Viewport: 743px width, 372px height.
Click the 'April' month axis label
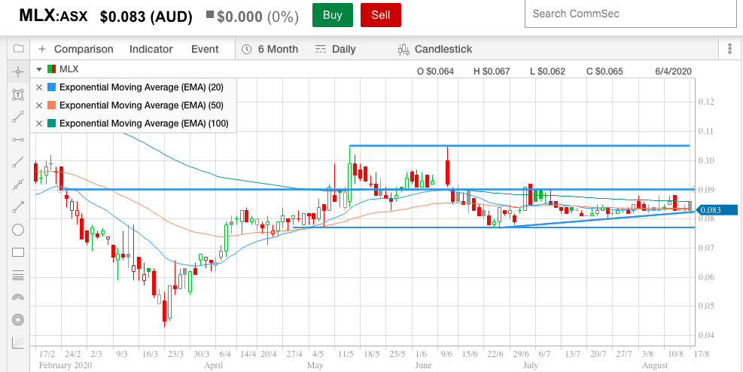[x=213, y=365]
